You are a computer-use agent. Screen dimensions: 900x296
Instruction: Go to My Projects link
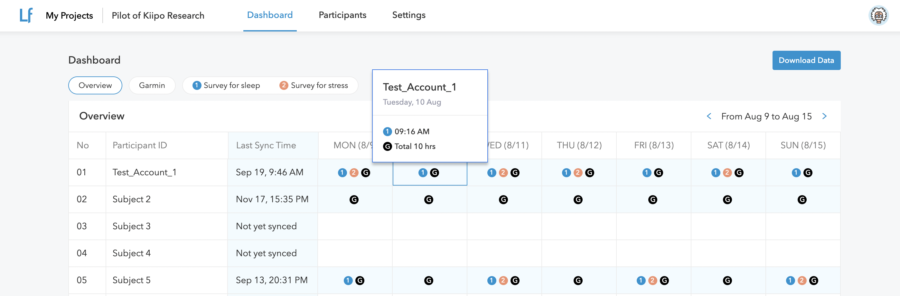coord(69,15)
